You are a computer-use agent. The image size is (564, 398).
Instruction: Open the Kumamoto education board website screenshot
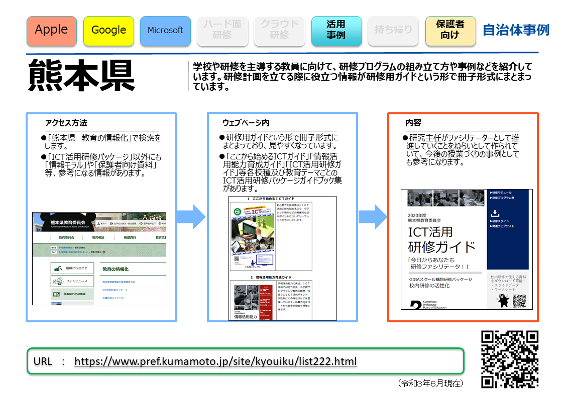[x=99, y=258]
